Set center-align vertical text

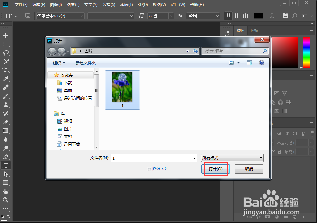237,16
